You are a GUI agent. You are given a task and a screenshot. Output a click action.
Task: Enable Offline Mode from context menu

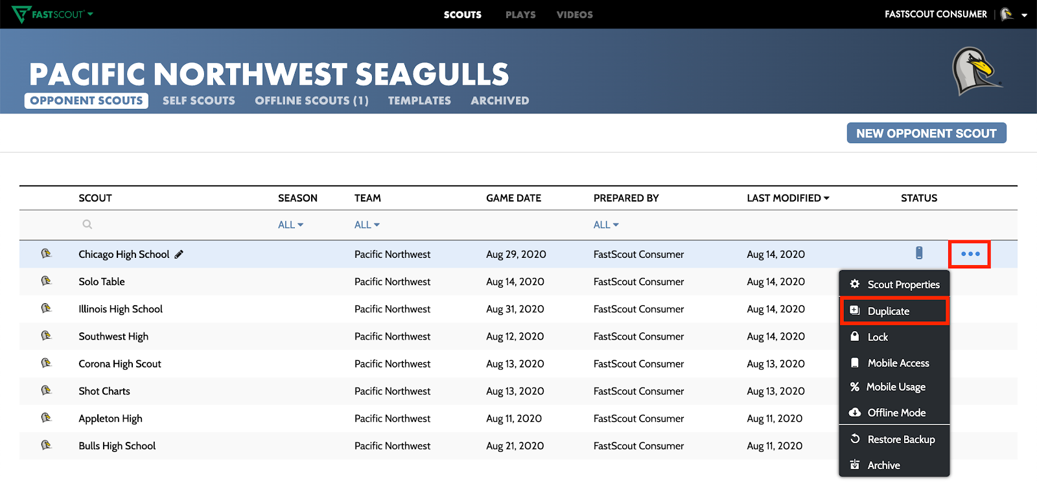(x=894, y=413)
